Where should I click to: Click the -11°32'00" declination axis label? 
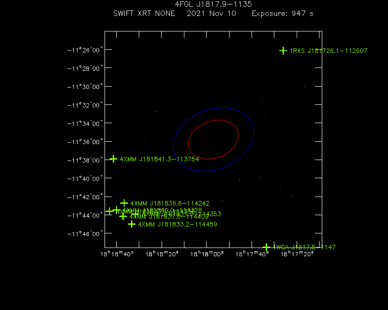[85, 105]
